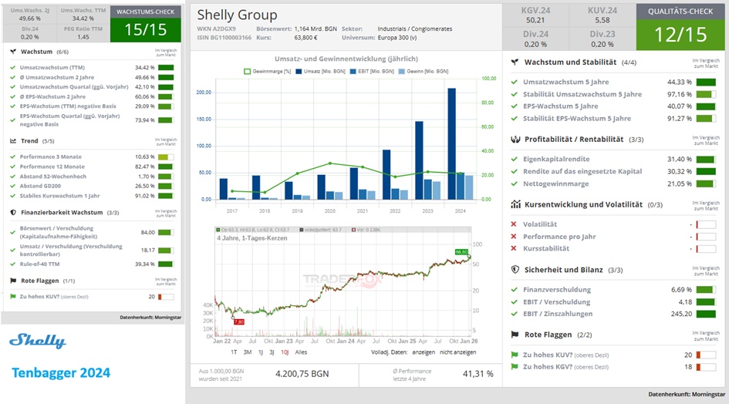Click the Finanzierbarkeit Wachstum shield icon
Viewport: 729px width, 404px height.
[x=13, y=212]
